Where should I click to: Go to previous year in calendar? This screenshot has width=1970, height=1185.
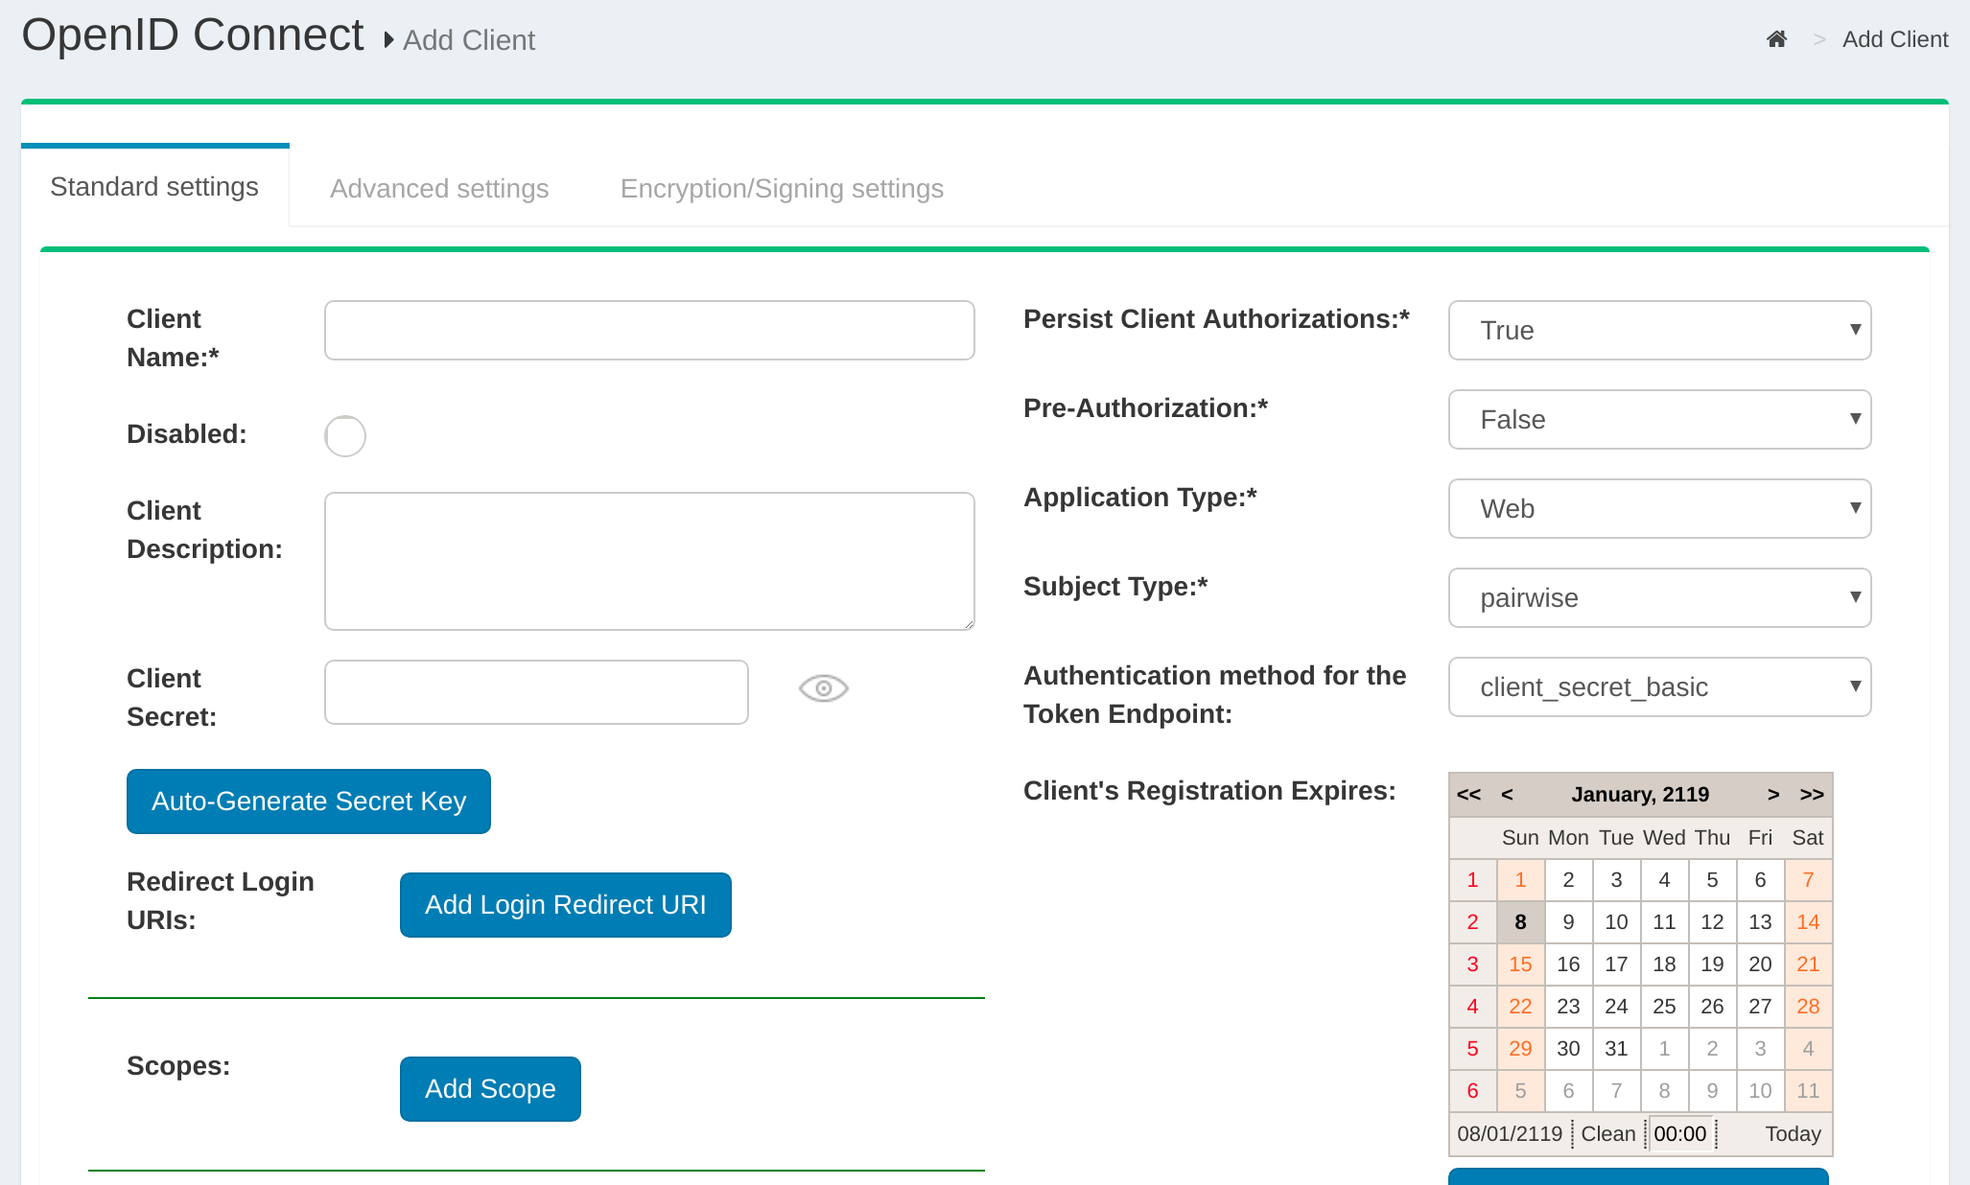(x=1468, y=795)
